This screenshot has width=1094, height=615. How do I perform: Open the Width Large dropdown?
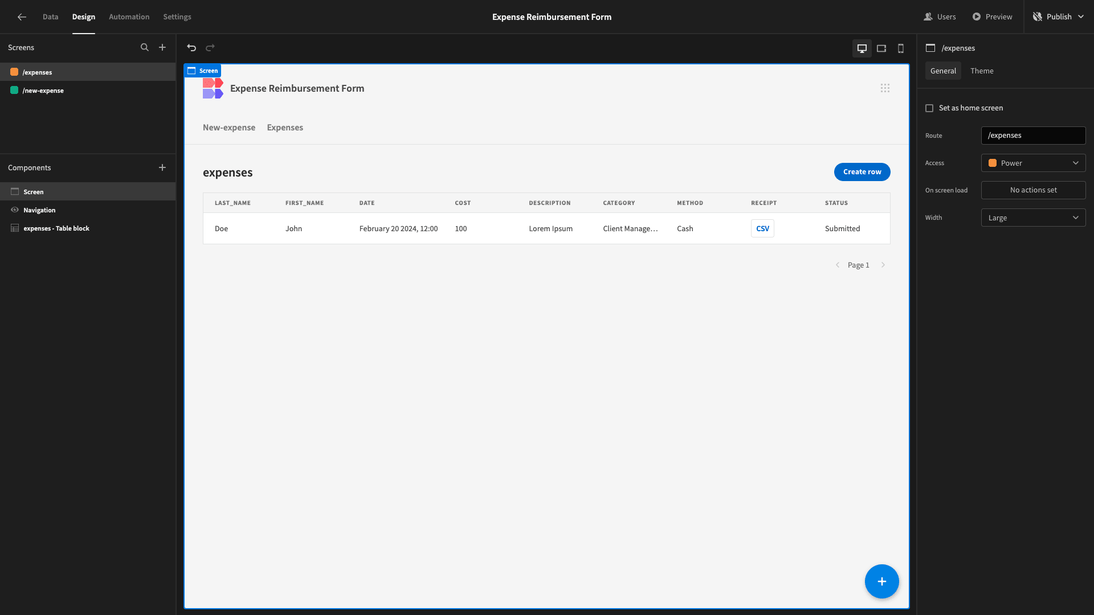pyautogui.click(x=1033, y=218)
